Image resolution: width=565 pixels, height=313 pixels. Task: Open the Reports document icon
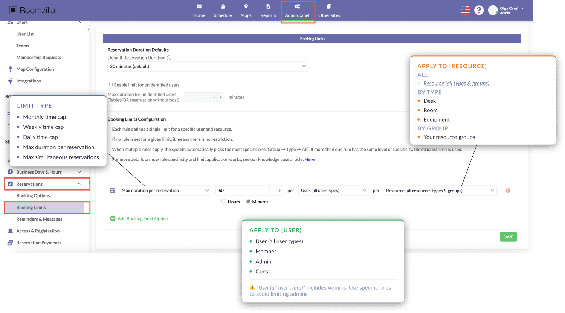pyautogui.click(x=268, y=6)
